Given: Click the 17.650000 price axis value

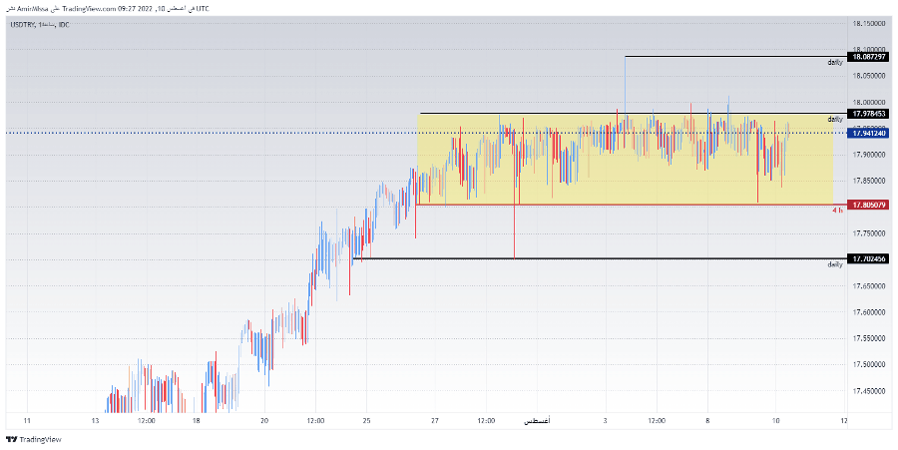Looking at the screenshot, I should (869, 285).
